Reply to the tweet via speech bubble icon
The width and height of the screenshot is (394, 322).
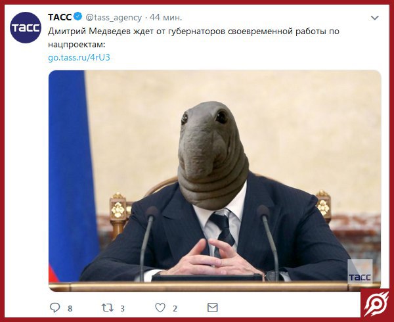55,308
